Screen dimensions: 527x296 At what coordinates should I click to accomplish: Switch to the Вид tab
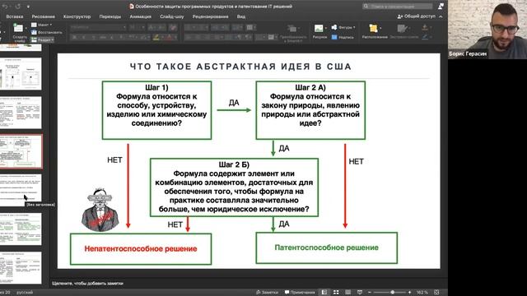[x=241, y=16]
